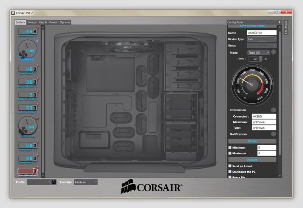Collapse the Notifications section
The image size is (303, 208).
(273, 134)
